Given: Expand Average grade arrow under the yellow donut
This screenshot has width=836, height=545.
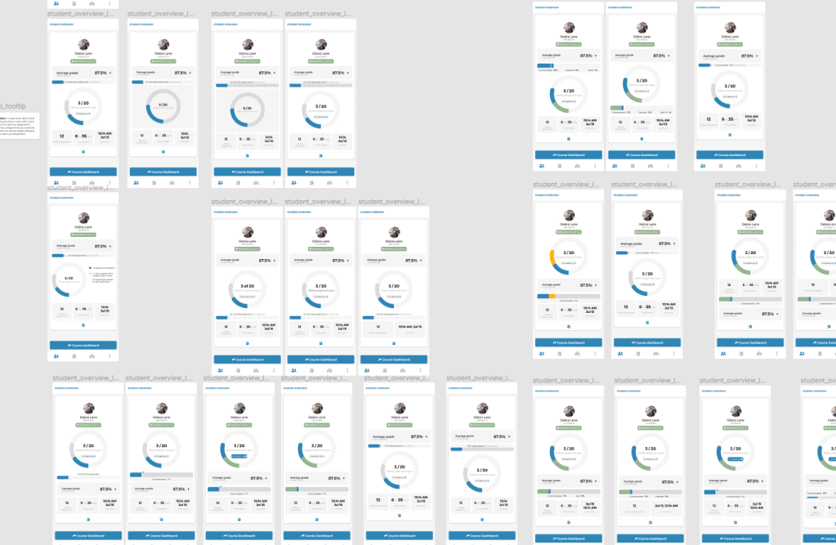Looking at the screenshot, I should click(x=596, y=285).
